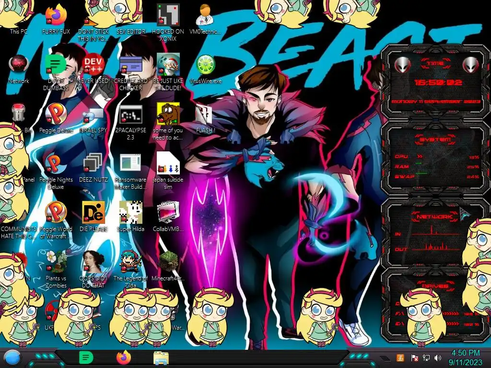Open Ransomware Maker Builder shortcut
The image size is (491, 368).
click(130, 172)
